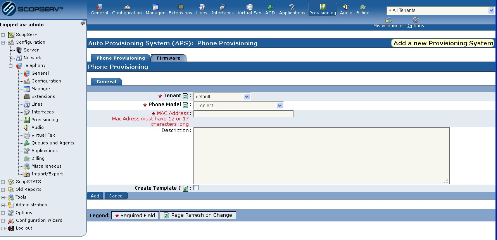Select Miscellaneous in the sidebar tree
Viewport: 497px width, 240px height.
46,166
